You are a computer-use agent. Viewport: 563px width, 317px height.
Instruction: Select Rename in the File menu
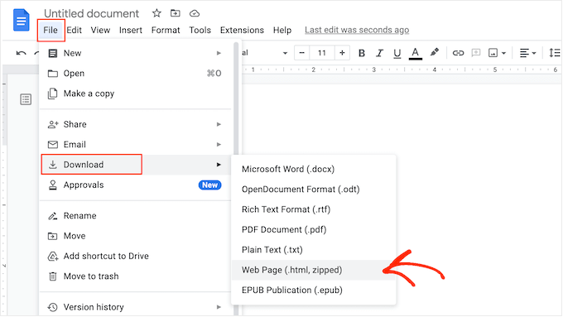pyautogui.click(x=135, y=216)
